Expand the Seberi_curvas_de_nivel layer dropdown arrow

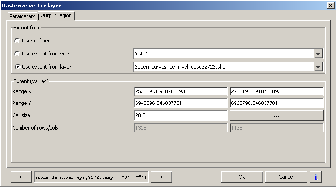[x=318, y=67]
